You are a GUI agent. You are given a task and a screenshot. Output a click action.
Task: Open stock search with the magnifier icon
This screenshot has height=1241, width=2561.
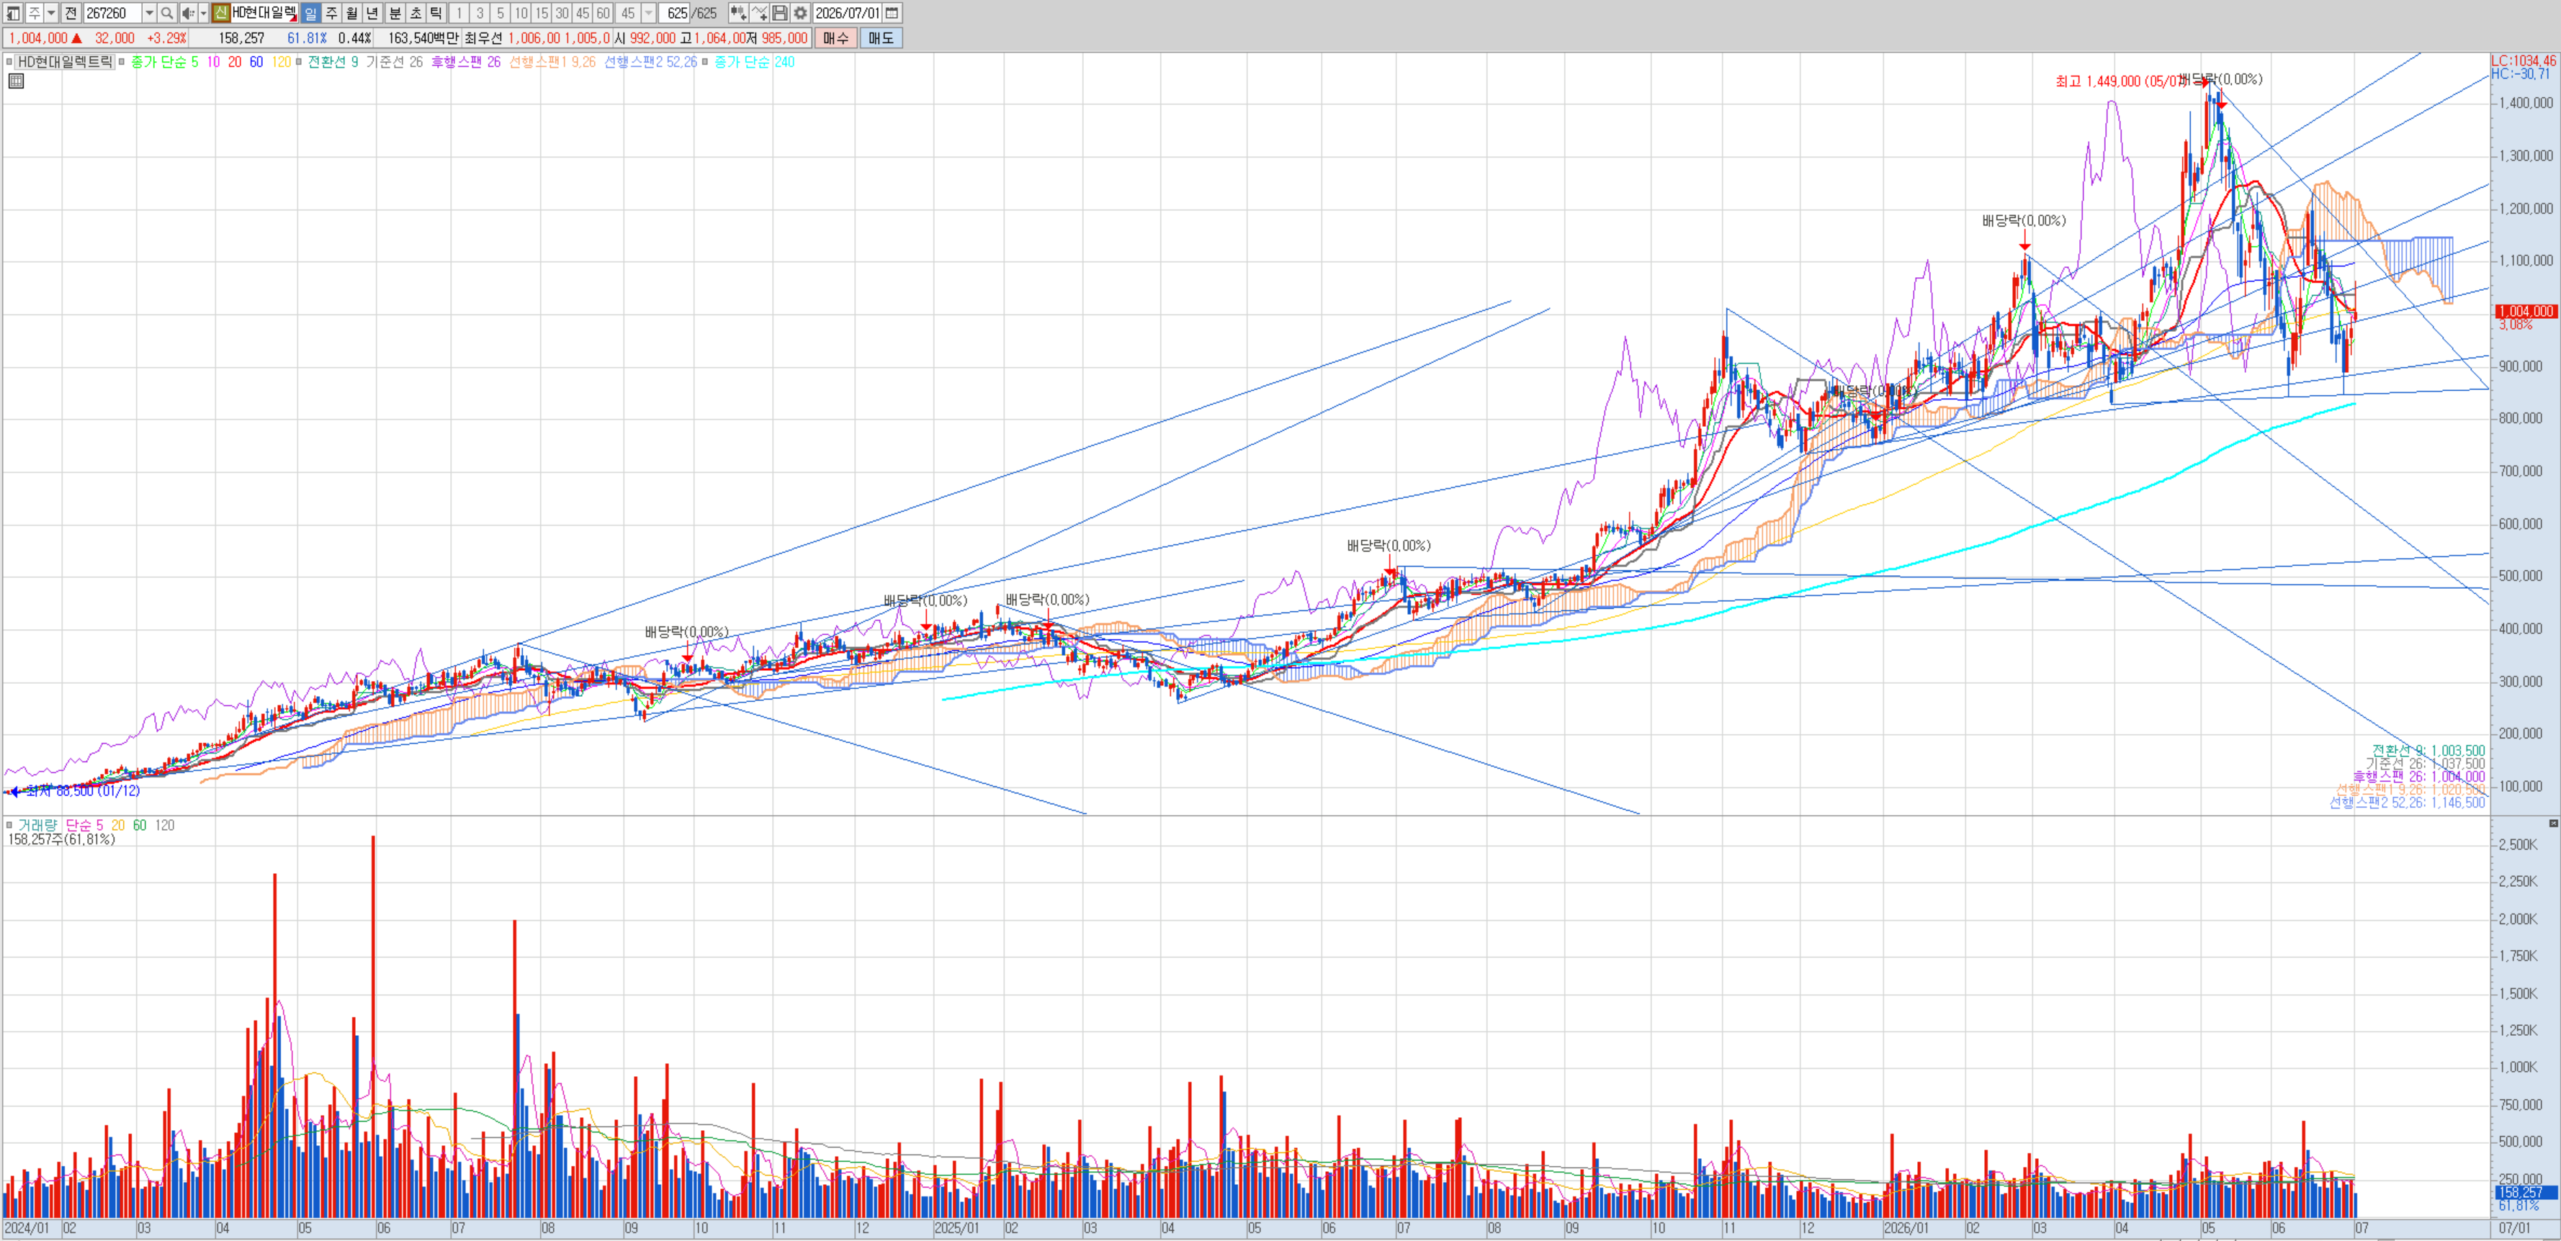pos(167,13)
